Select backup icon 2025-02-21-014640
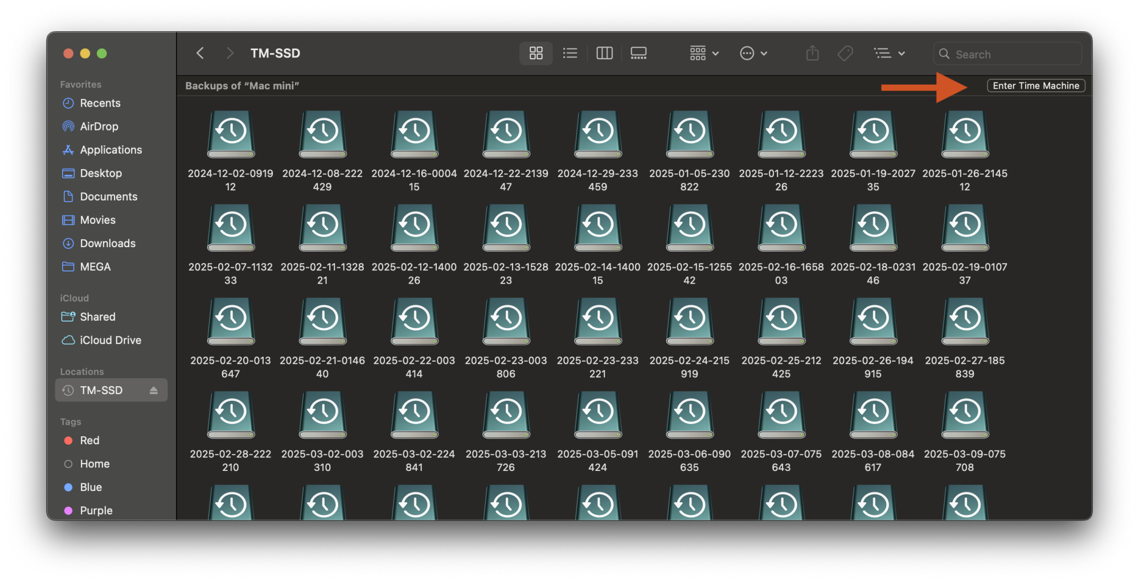The width and height of the screenshot is (1139, 582). (322, 321)
